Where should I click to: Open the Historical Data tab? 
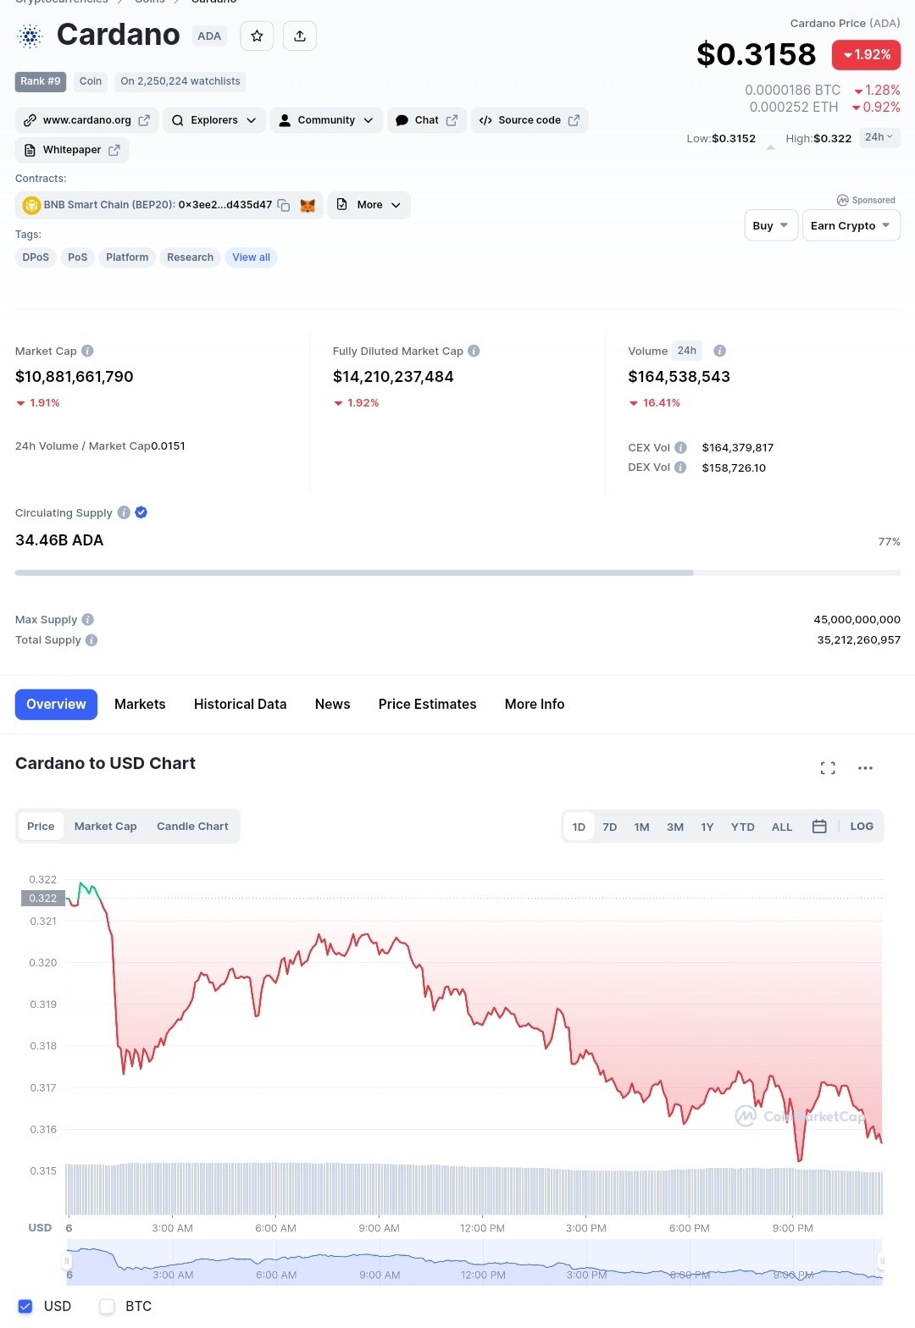click(240, 705)
